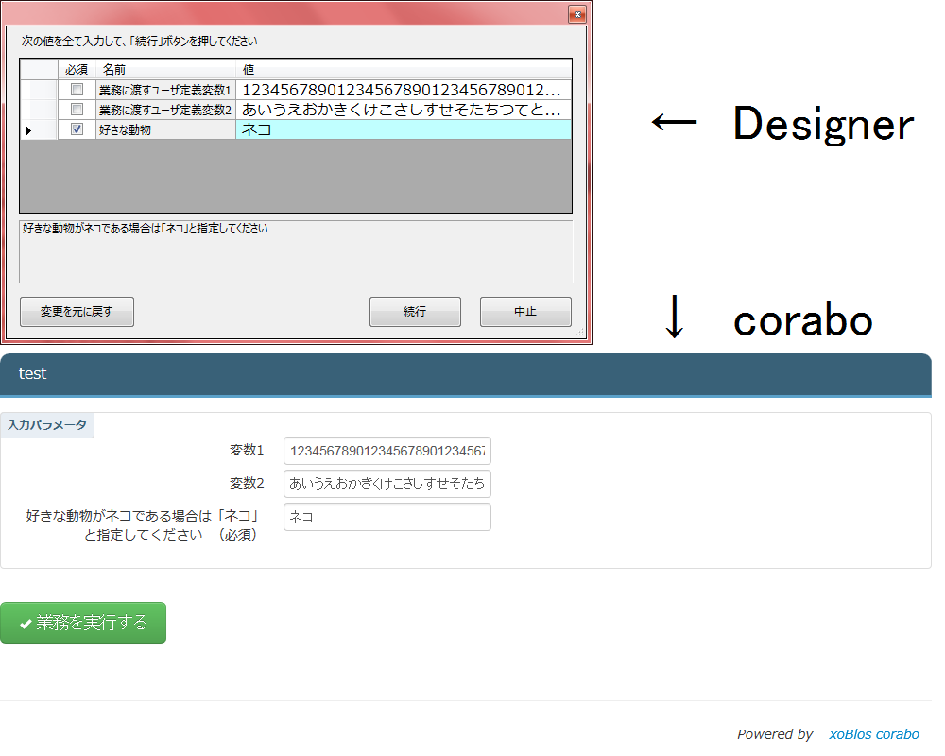Click the 変数1 input field
This screenshot has width=945, height=756.
(386, 451)
